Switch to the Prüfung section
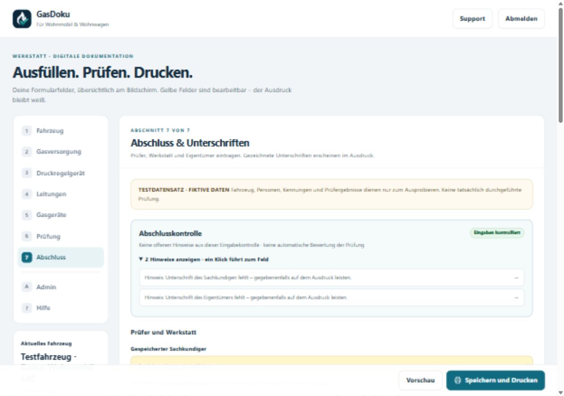The width and height of the screenshot is (564, 396). [61, 237]
